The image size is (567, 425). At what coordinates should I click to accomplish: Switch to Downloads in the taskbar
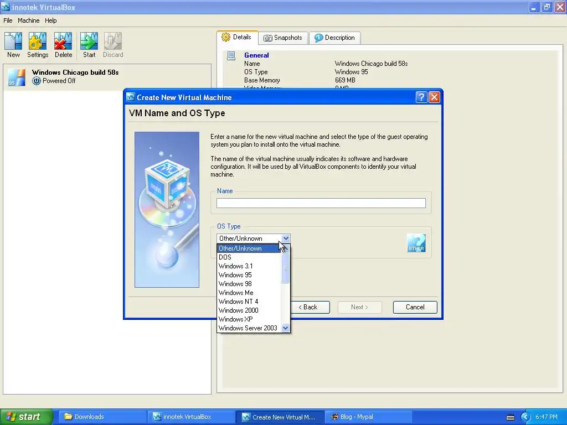coord(102,417)
